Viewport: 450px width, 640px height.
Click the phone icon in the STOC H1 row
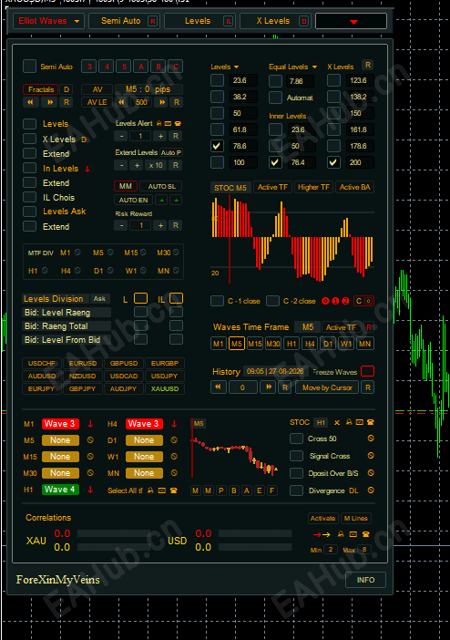point(371,422)
